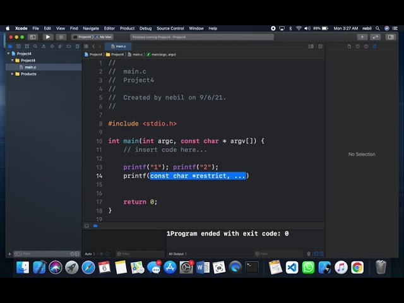
Task: Show the History inspector
Action: pos(358,46)
